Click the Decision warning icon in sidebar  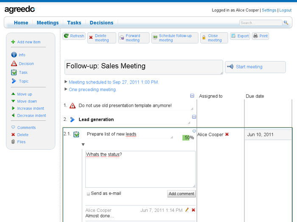(x=14, y=64)
